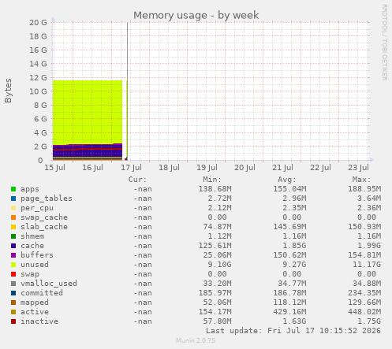The width and height of the screenshot is (392, 349).
Task: Click the 'swap_cache' legend label
Action: tap(44, 217)
